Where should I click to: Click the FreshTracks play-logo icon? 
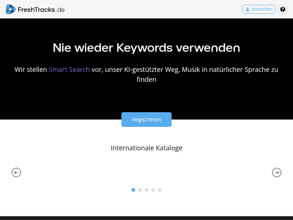click(x=11, y=9)
